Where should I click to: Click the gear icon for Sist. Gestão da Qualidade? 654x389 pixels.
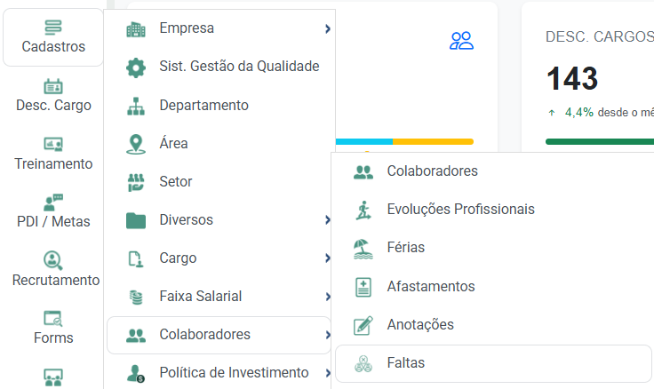(x=136, y=67)
